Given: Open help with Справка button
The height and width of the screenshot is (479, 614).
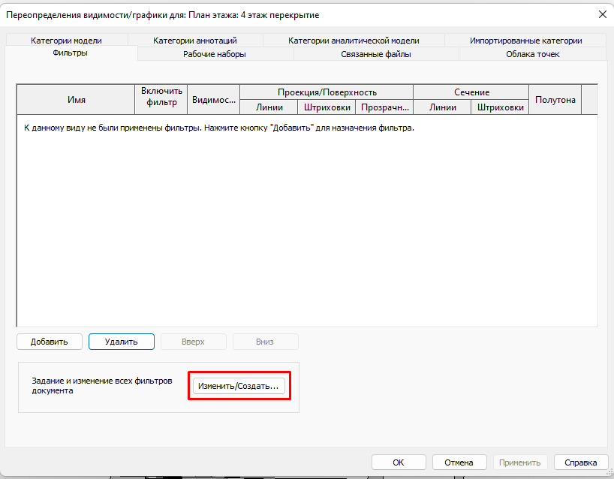Looking at the screenshot, I should coord(580,462).
